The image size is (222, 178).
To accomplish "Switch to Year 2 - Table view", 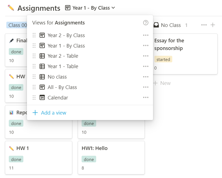I will (x=63, y=56).
